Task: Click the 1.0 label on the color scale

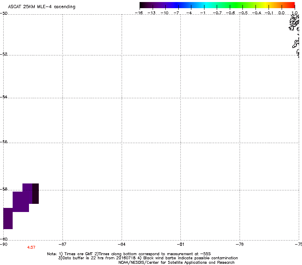Action: (x=295, y=13)
